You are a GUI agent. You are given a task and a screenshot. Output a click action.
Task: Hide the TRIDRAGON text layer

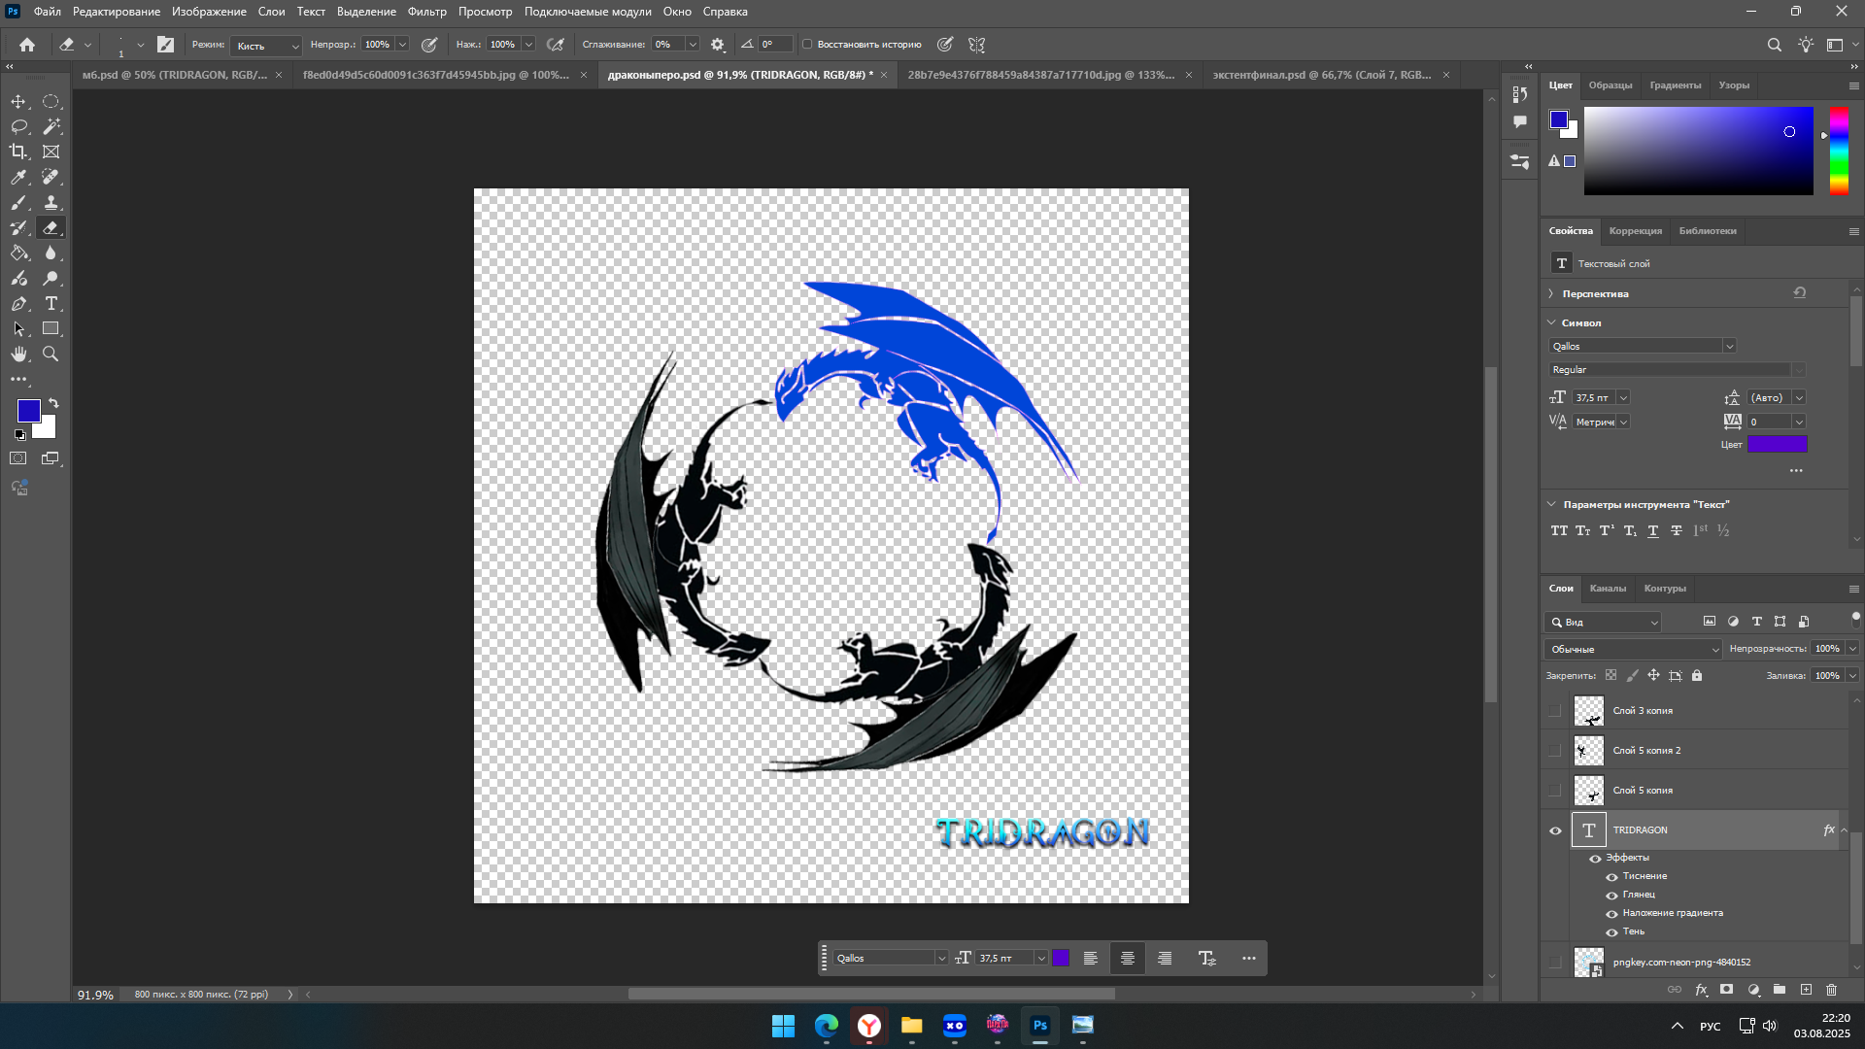(x=1555, y=830)
